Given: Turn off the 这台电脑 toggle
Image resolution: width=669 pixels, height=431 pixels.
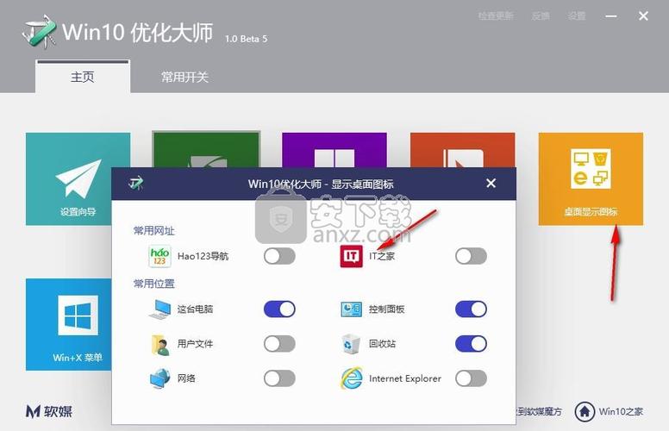Looking at the screenshot, I should pos(279,309).
